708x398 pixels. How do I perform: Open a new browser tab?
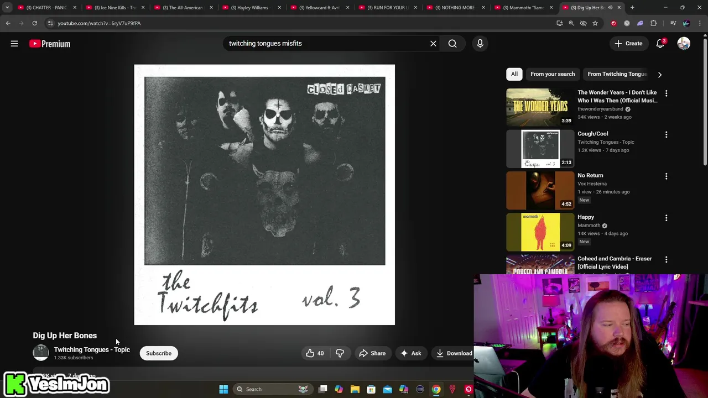pyautogui.click(x=632, y=8)
